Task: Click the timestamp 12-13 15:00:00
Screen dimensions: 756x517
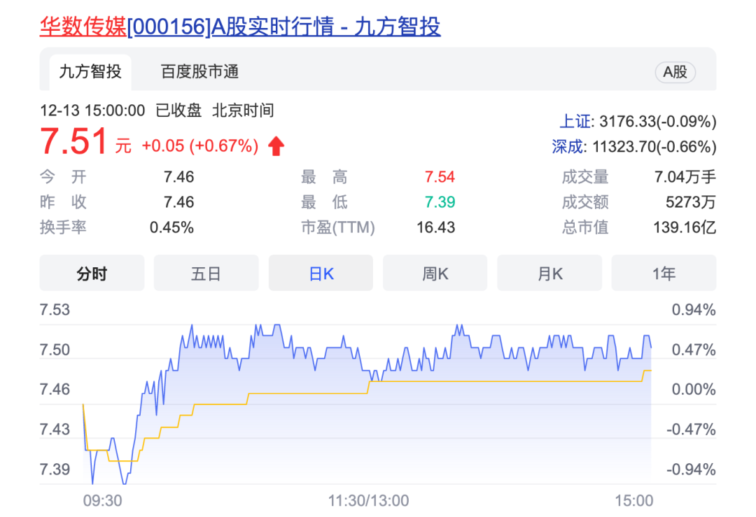Action: click(x=92, y=111)
